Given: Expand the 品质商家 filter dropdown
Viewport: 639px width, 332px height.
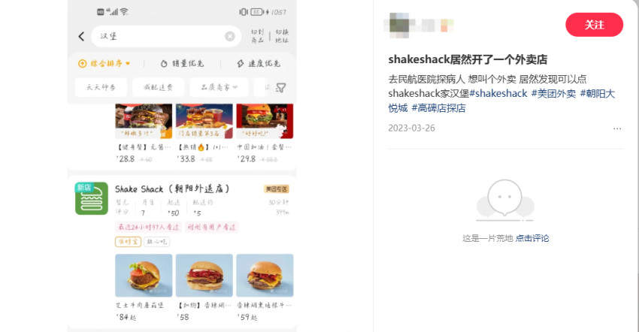Looking at the screenshot, I should [220, 87].
